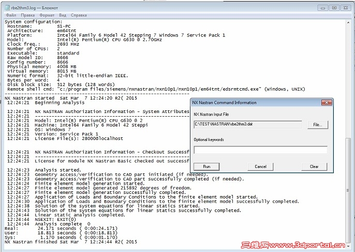Close the NX Nastran Command Information dialog
The height and width of the screenshot is (252, 355).
tap(327, 103)
